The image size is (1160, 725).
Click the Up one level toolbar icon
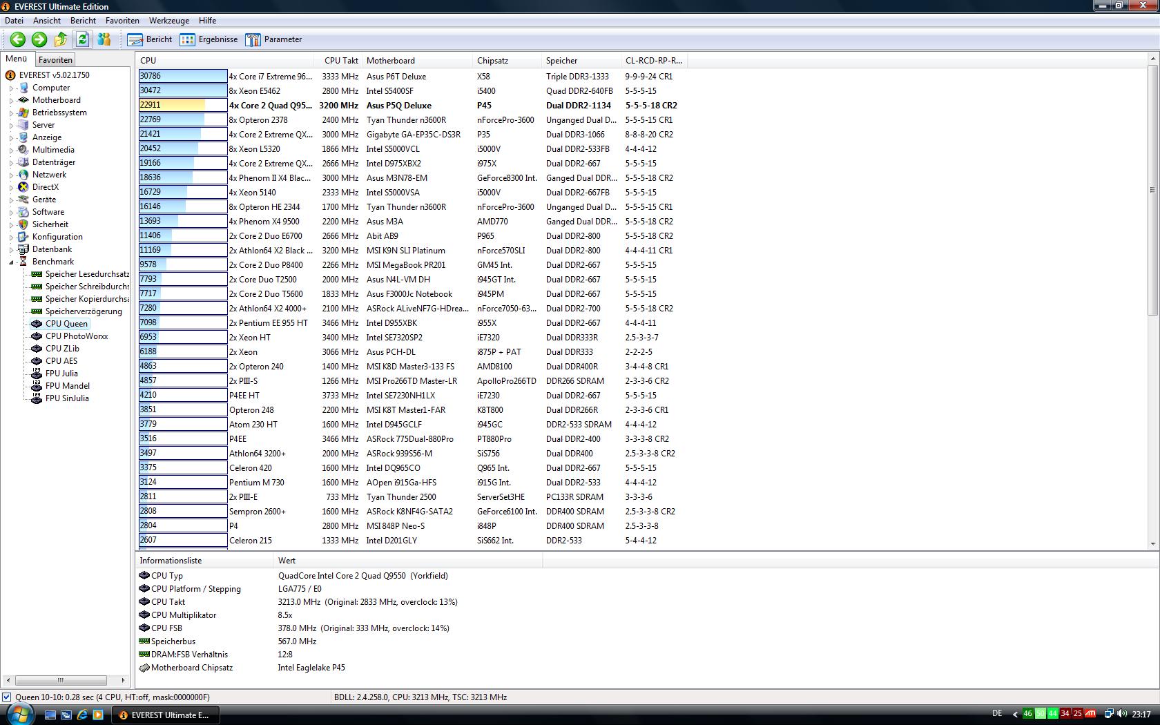[61, 39]
